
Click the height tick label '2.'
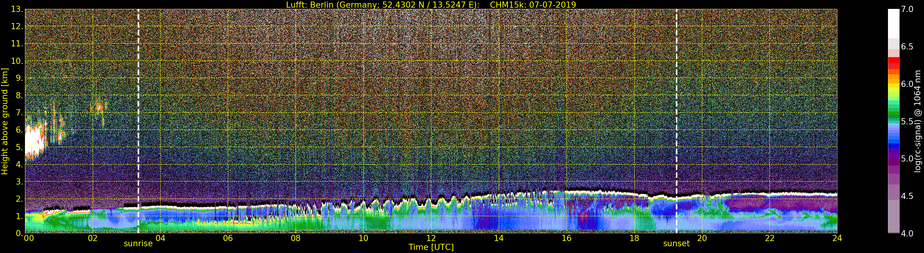click(19, 199)
